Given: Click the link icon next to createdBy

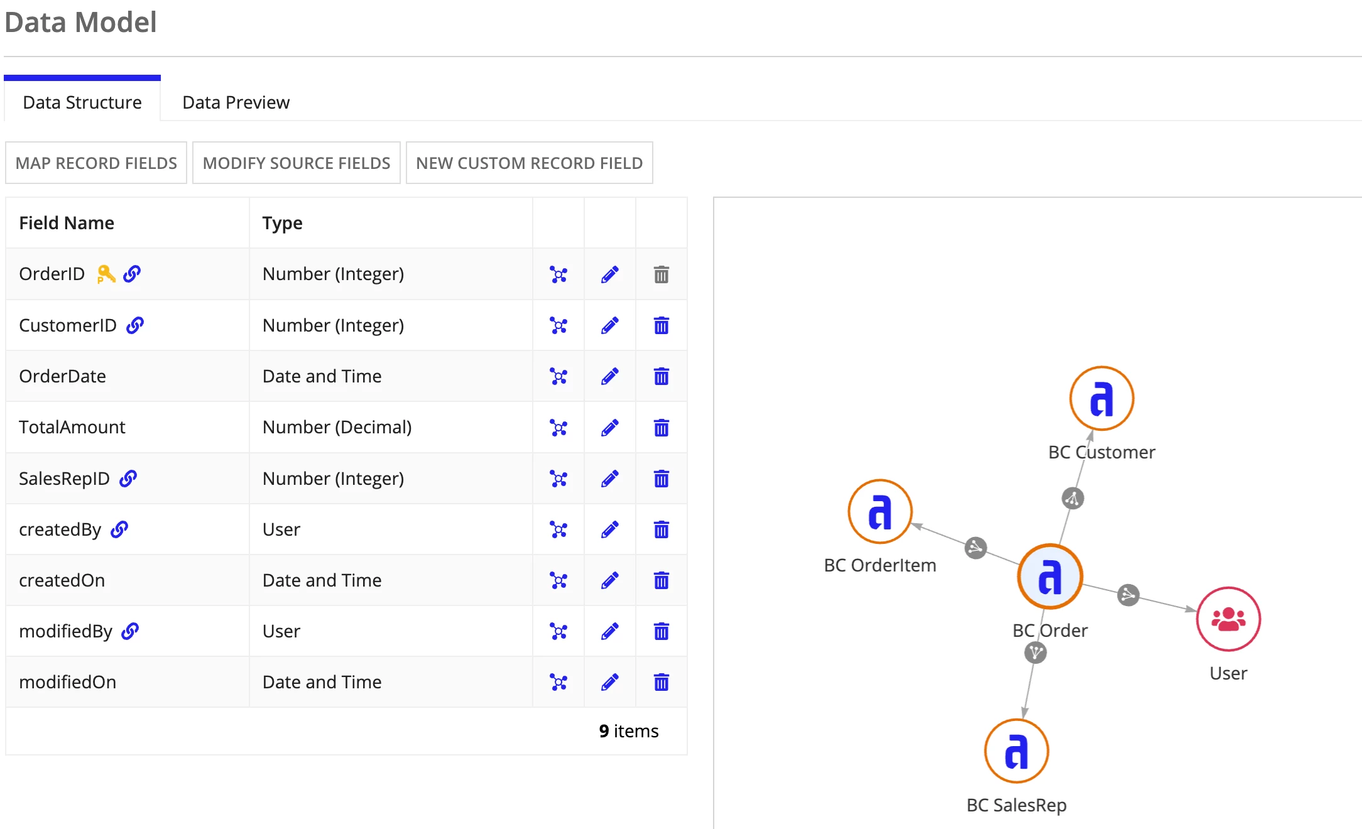Looking at the screenshot, I should tap(119, 529).
